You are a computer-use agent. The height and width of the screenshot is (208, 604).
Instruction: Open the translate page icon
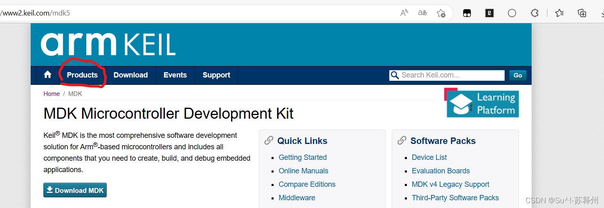(422, 13)
